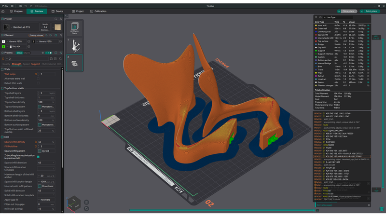386x217 pixels.
Task: Toggle Sparse infill visibility eye
Action: 368,35
